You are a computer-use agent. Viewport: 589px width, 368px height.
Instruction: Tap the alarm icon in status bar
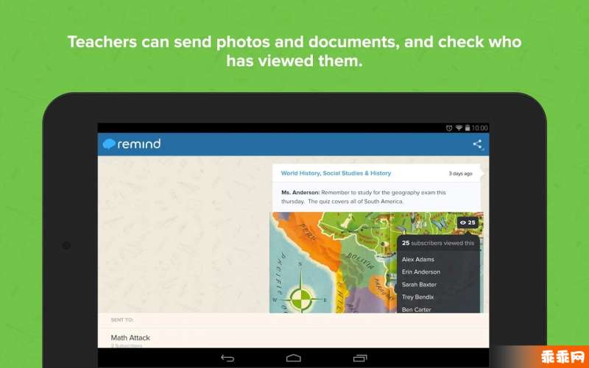pyautogui.click(x=449, y=128)
